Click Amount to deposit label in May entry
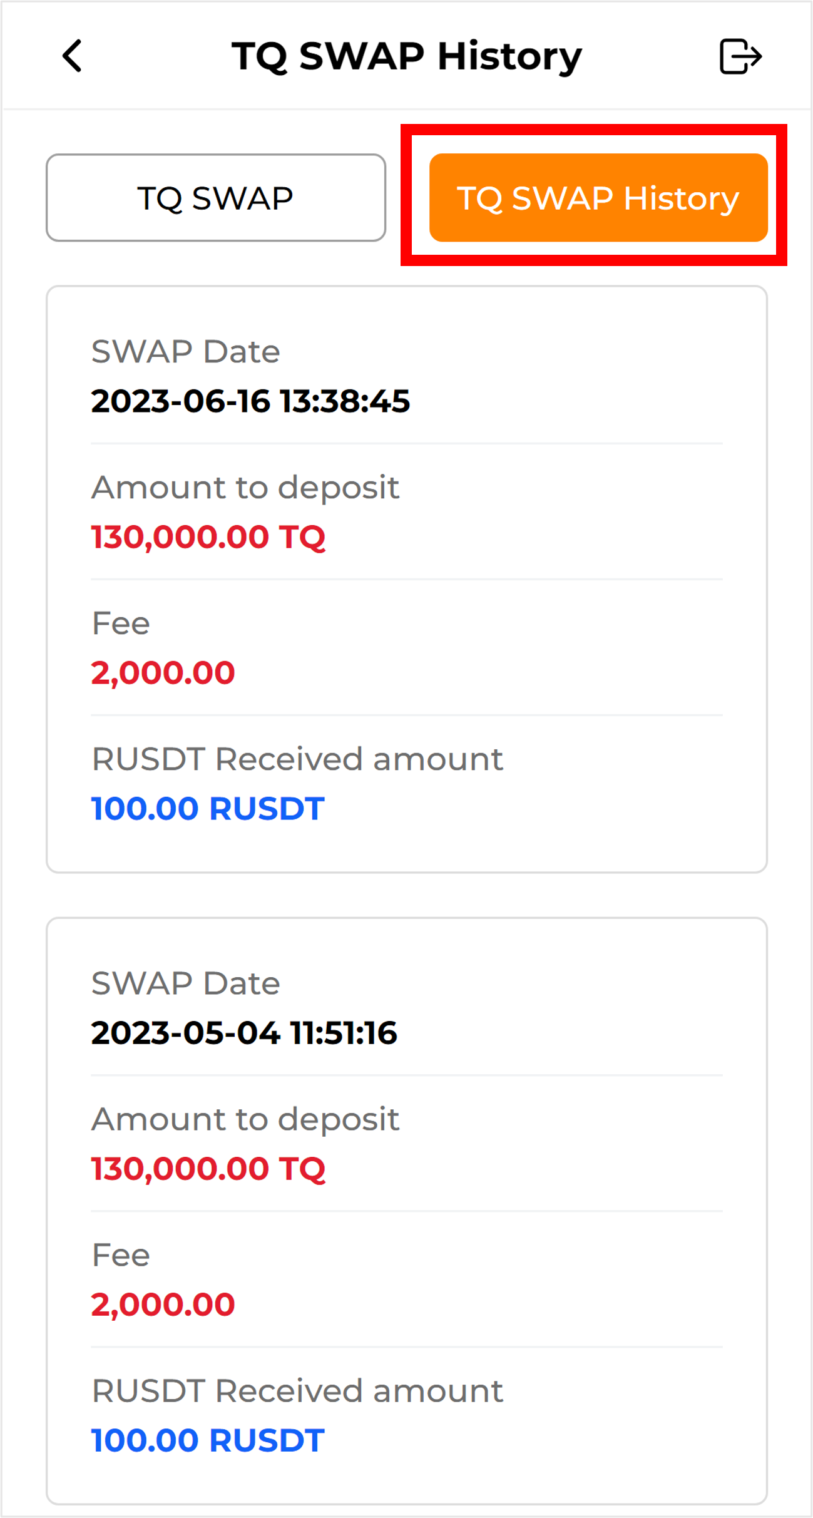Screen dimensions: 813x1518 pos(245,1119)
